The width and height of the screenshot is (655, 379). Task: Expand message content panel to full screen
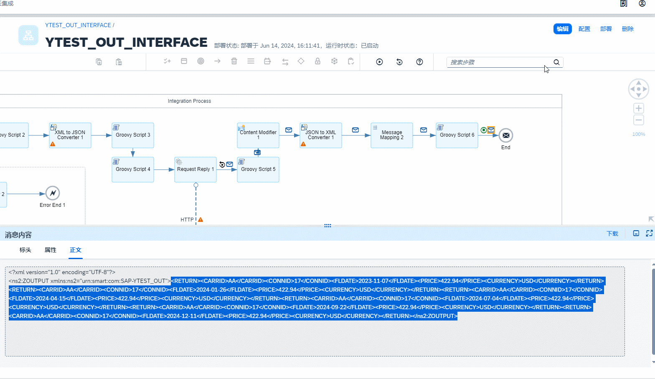click(x=649, y=234)
